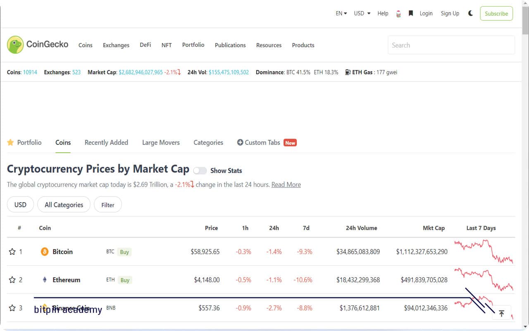Click the Read More link
529x331 pixels.
[286, 185]
